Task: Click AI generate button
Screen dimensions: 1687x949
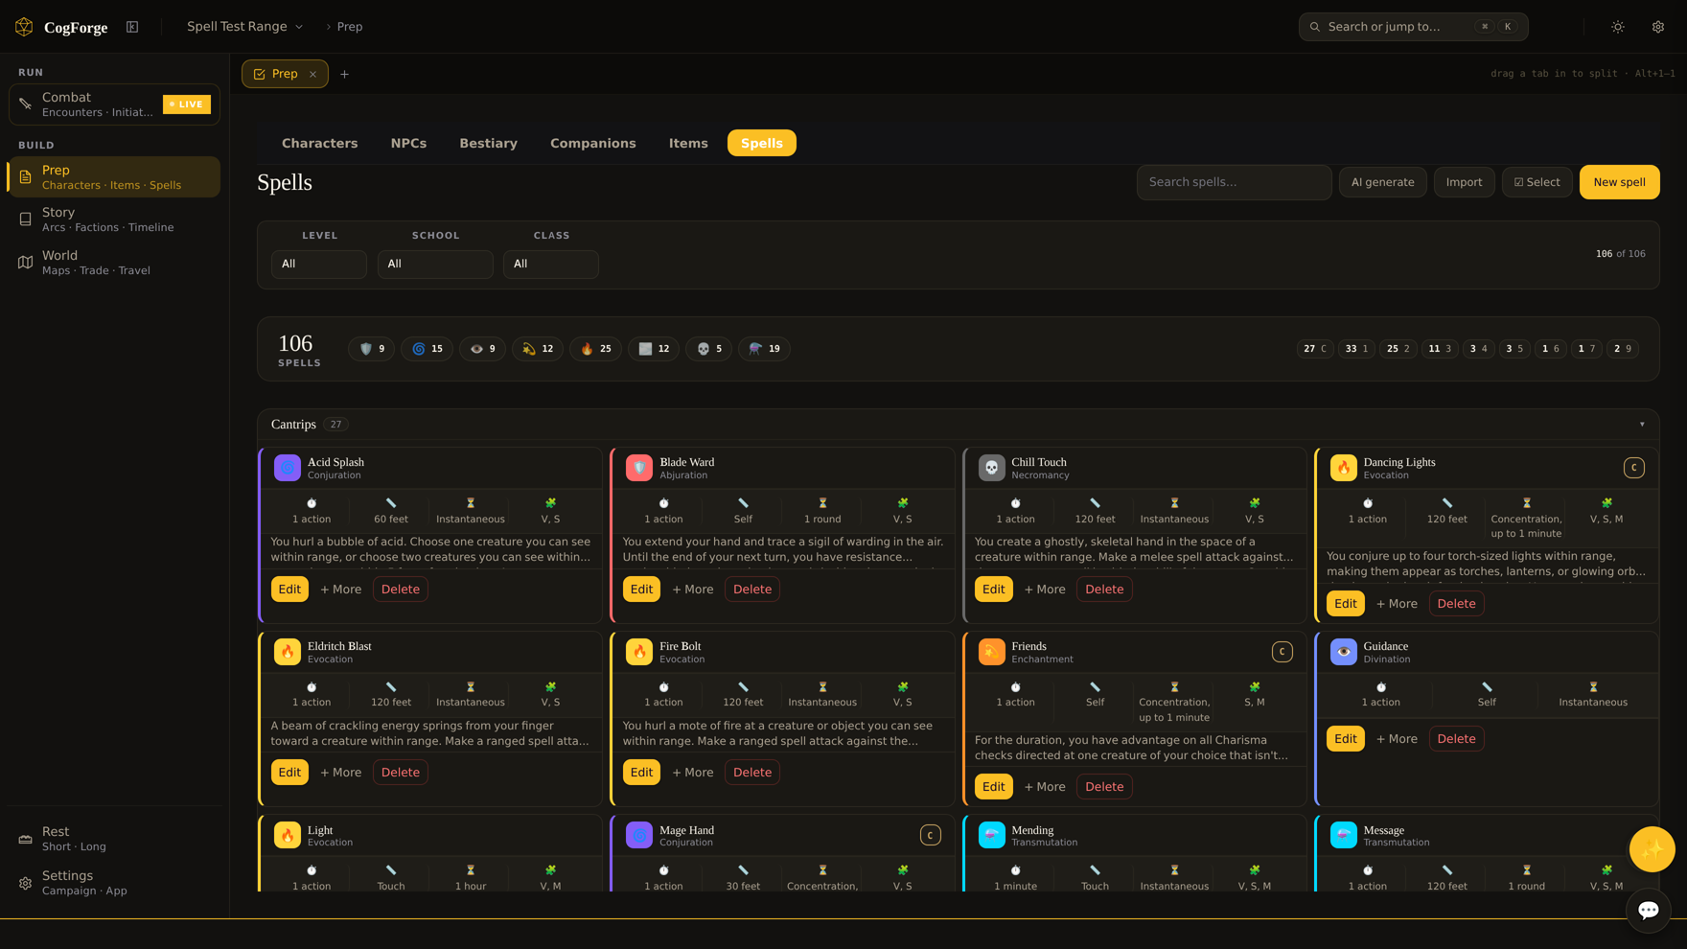Action: (x=1382, y=182)
